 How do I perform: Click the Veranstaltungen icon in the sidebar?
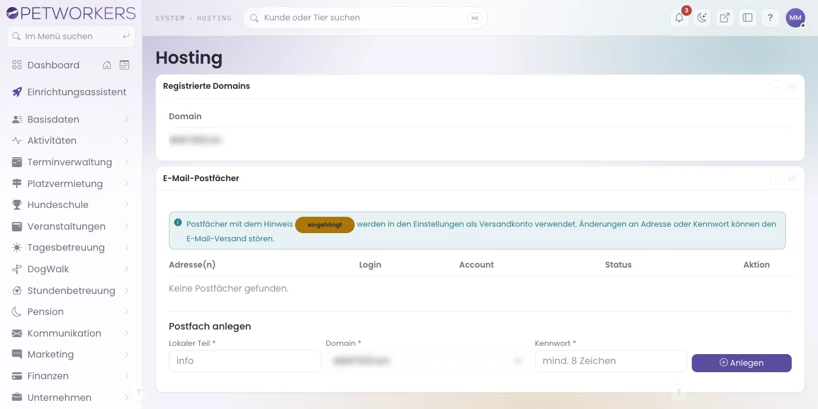point(17,226)
